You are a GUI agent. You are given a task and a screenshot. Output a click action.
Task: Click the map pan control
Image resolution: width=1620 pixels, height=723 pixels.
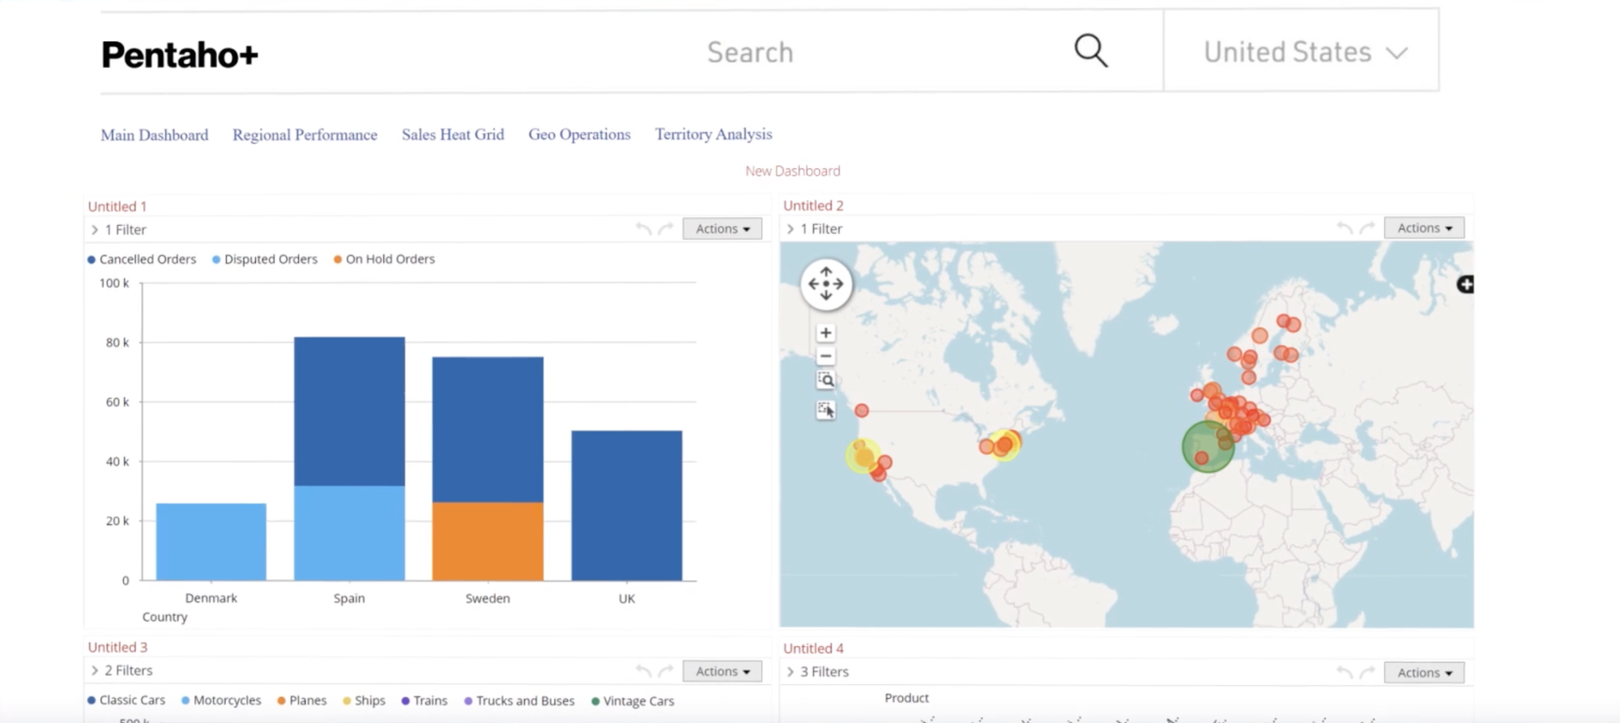click(x=825, y=284)
